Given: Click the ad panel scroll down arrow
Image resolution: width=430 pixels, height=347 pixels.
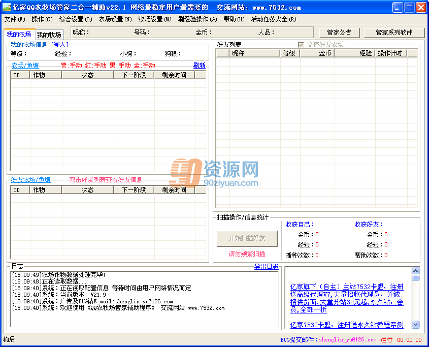Looking at the screenshot, I should (x=416, y=324).
